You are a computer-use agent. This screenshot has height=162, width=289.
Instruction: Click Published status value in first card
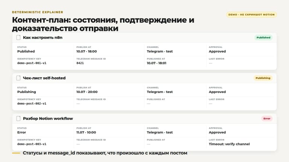pyautogui.click(x=26, y=51)
